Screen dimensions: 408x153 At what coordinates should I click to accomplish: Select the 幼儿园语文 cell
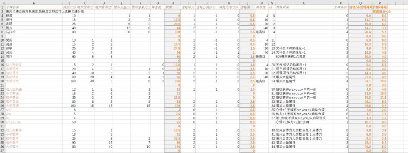pos(34,65)
